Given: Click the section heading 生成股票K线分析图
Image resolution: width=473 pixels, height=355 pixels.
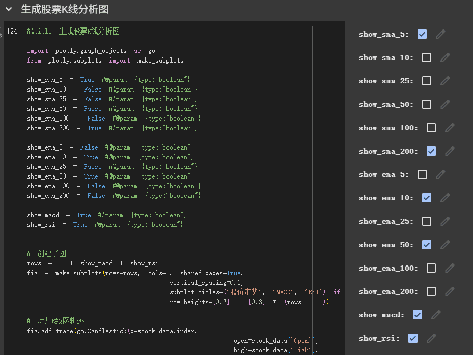Looking at the screenshot, I should click(x=65, y=9).
